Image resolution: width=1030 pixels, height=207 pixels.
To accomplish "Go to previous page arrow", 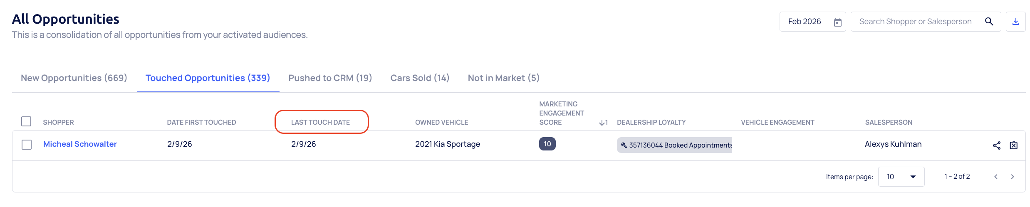I will 996,177.
